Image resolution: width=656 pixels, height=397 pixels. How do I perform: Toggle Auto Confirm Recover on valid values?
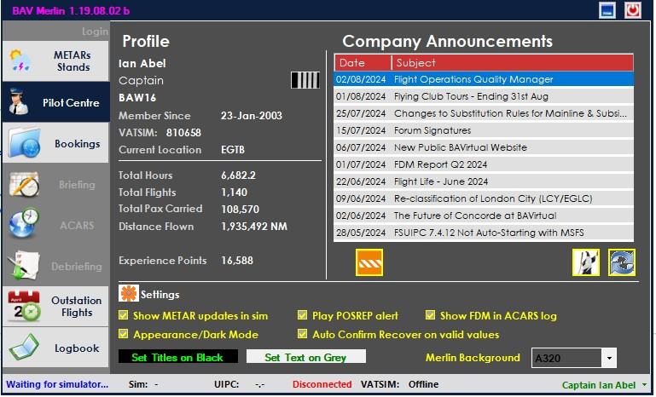point(302,334)
